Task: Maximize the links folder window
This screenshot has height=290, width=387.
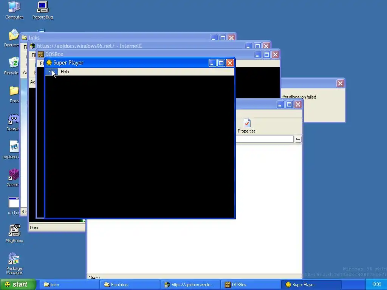Action: 223,37
